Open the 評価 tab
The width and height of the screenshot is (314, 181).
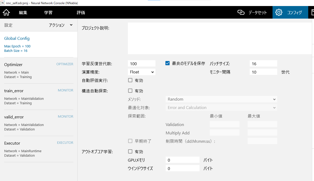[81, 13]
